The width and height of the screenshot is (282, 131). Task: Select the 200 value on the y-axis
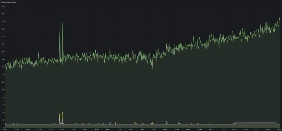(3, 52)
